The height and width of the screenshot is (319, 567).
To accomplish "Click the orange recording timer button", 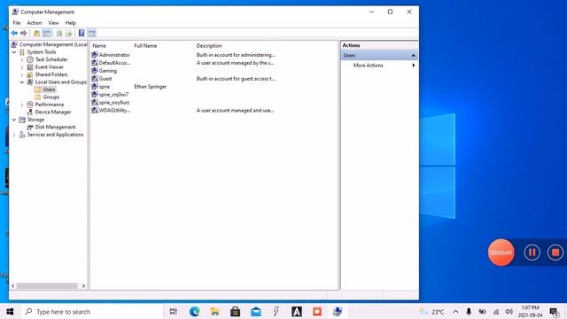I will click(501, 253).
